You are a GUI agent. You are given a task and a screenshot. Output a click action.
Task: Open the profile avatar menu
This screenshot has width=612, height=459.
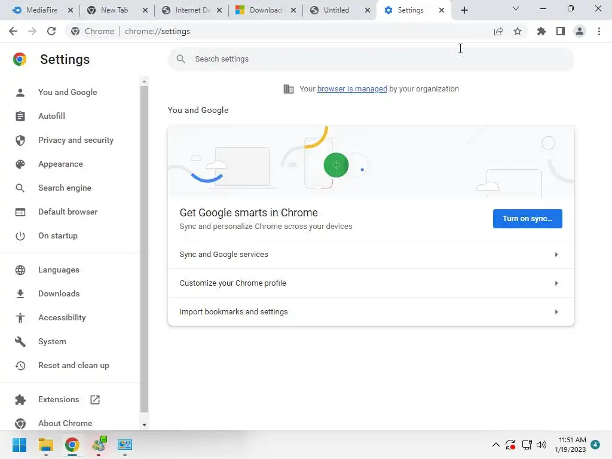(580, 31)
